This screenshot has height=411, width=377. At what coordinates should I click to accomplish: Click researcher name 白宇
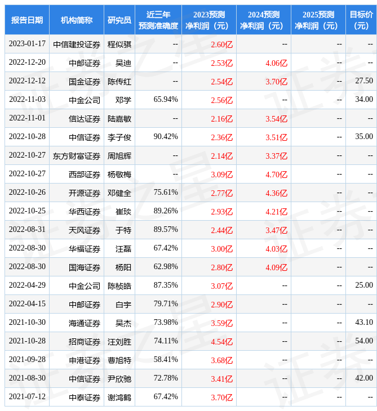pos(123,305)
